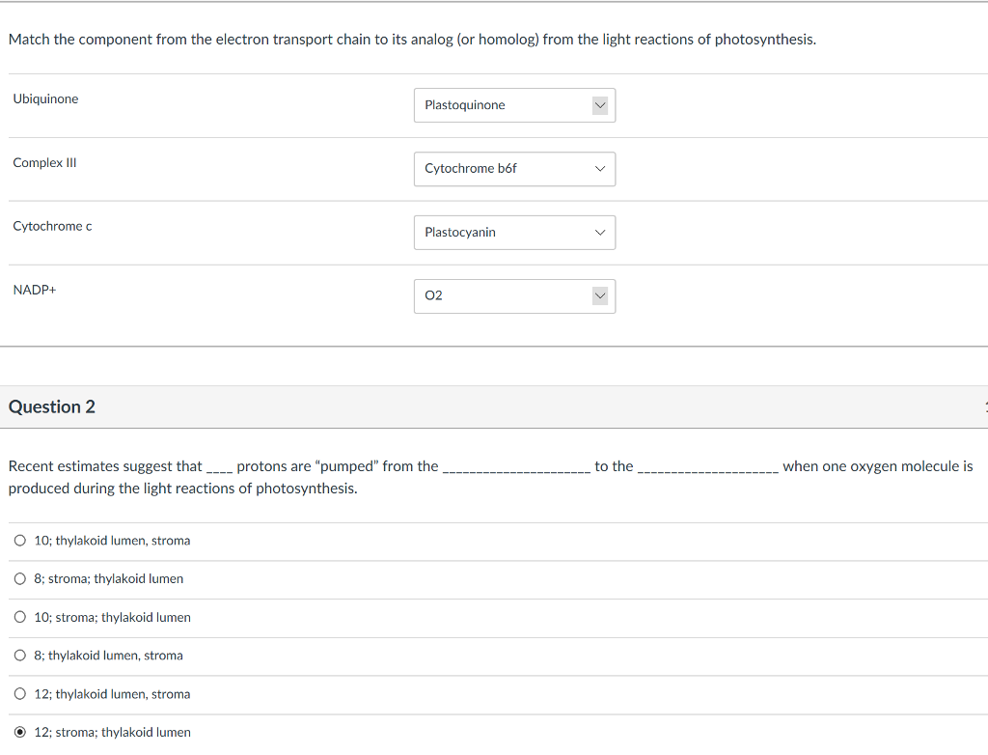
Task: Choose '8; thylakoid lumen, stroma' answer
Action: tap(20, 656)
